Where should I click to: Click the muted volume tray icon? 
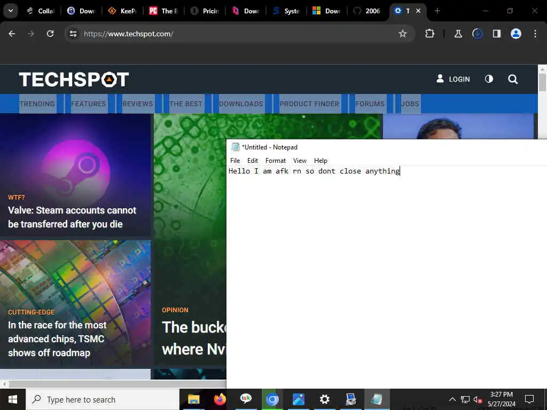point(478,400)
